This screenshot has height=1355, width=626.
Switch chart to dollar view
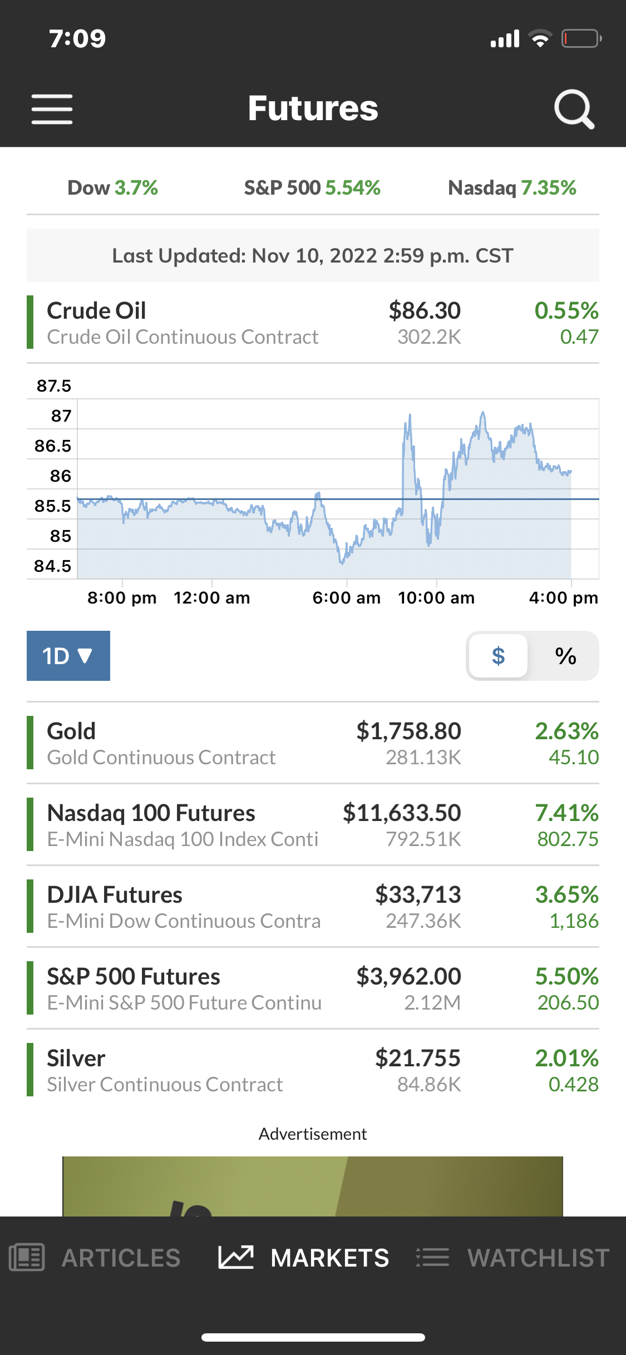click(498, 656)
